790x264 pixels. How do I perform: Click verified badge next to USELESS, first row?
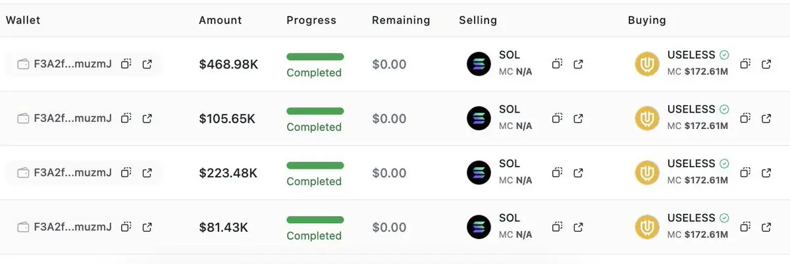pyautogui.click(x=724, y=55)
